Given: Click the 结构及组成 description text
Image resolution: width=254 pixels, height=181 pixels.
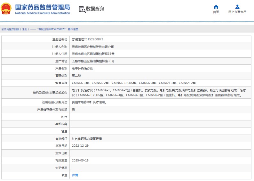Looking at the screenshot, I should pyautogui.click(x=159, y=93).
